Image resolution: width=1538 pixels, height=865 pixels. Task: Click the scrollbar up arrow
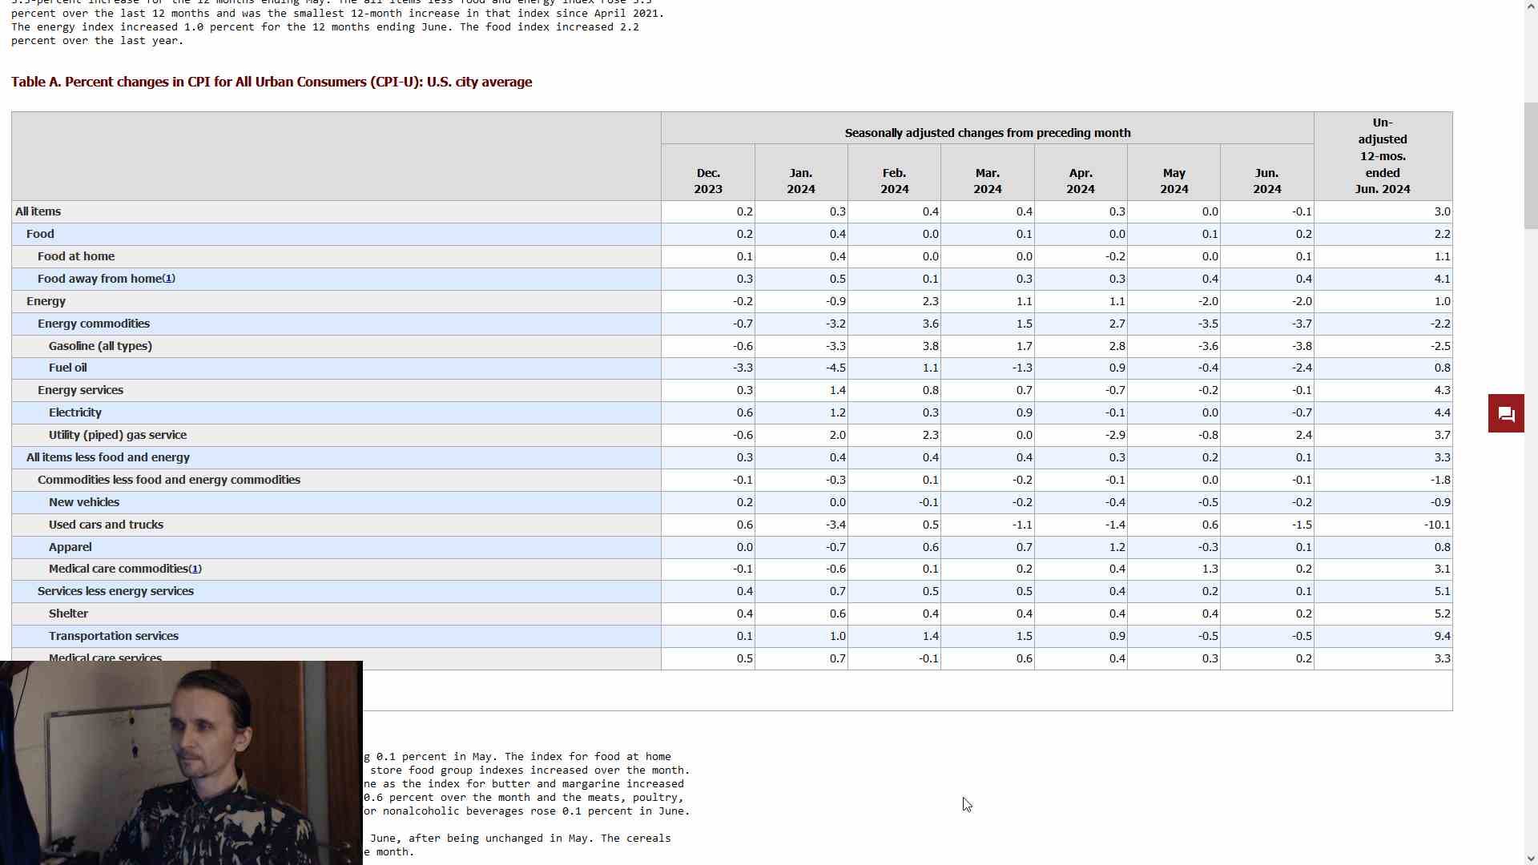coord(1531,6)
